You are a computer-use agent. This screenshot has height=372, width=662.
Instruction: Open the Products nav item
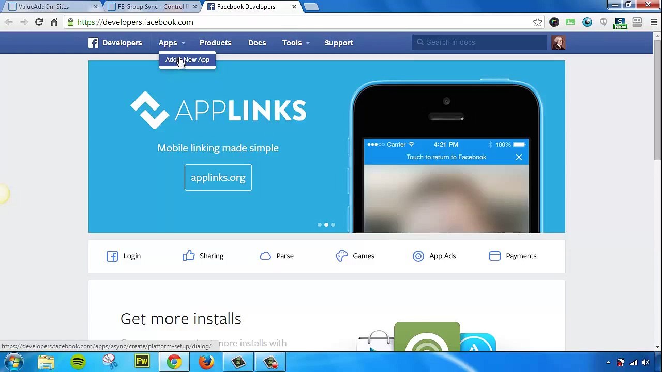pyautogui.click(x=215, y=43)
